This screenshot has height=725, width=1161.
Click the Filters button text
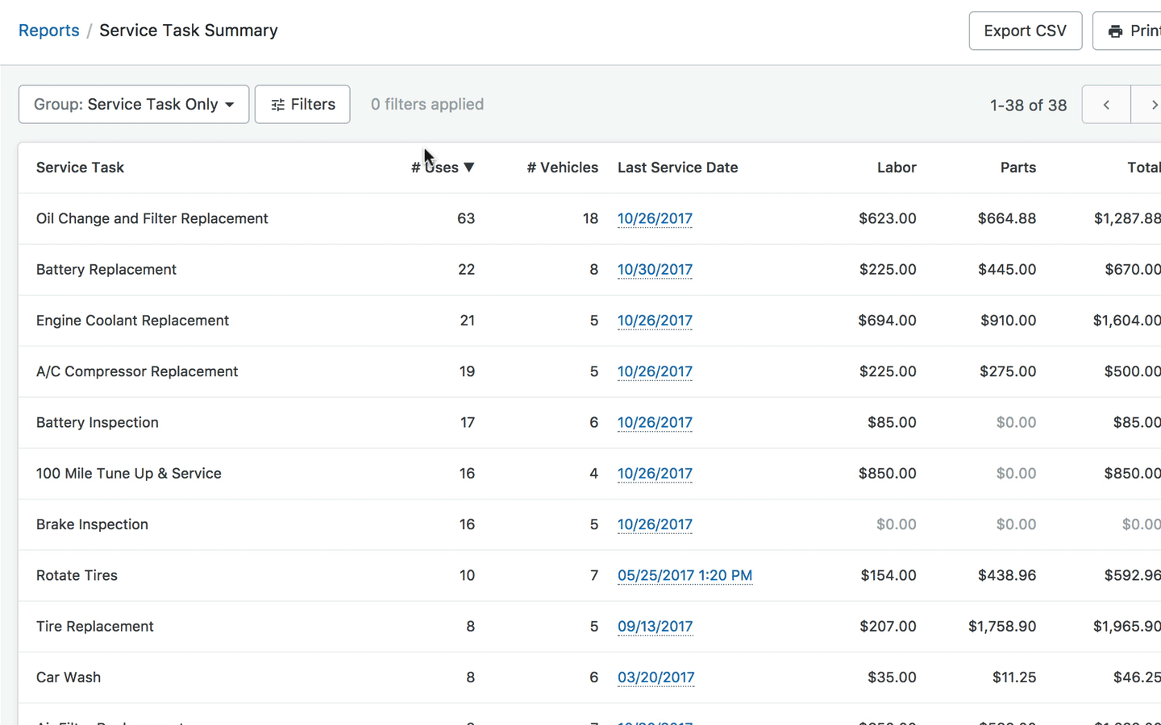[313, 105]
